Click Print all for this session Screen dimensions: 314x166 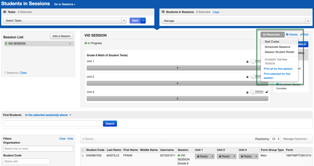coord(278,69)
